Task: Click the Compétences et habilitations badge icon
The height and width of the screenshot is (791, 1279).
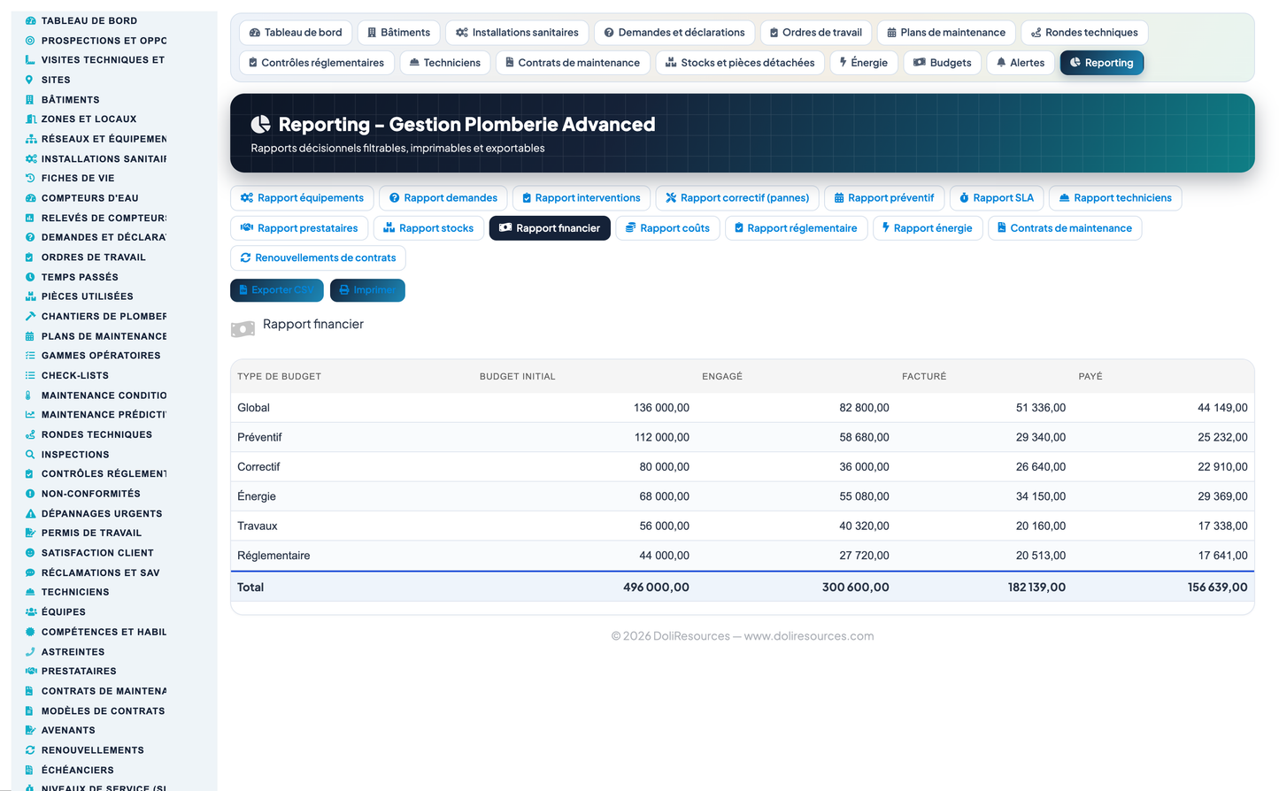Action: click(x=30, y=632)
